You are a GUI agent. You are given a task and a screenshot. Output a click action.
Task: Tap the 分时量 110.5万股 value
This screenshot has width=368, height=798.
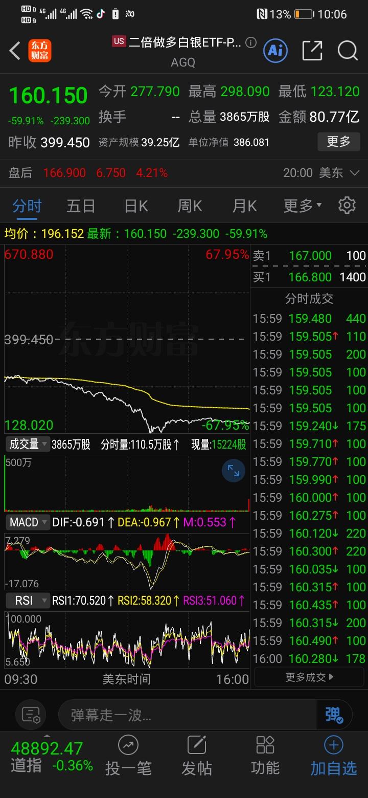click(140, 444)
